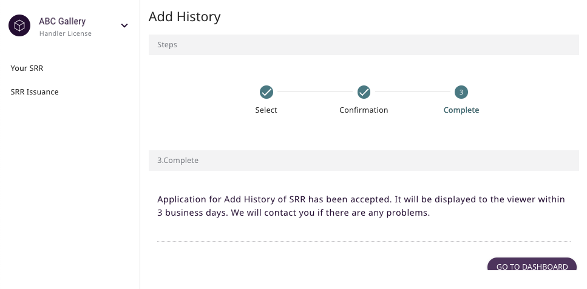
Task: Select the "Confirmation" step label
Action: tap(364, 110)
